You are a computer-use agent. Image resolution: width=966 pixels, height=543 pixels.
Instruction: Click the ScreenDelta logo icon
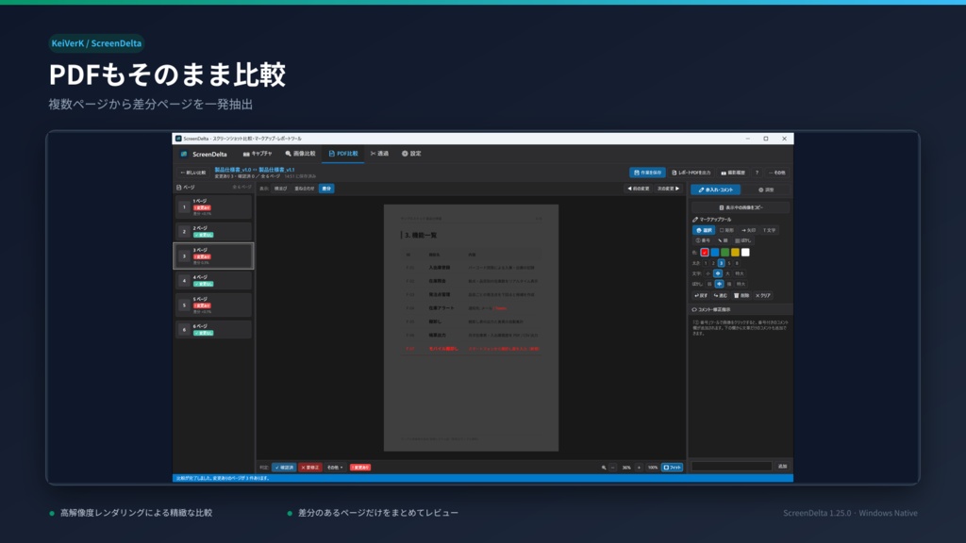click(184, 154)
